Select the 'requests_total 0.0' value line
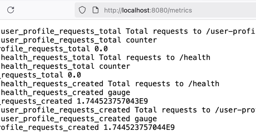Viewport: 256px width, 137px height. (x=41, y=75)
